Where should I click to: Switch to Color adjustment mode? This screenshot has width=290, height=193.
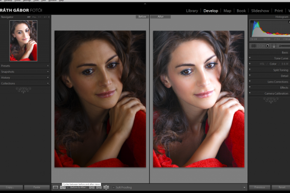click(273, 64)
